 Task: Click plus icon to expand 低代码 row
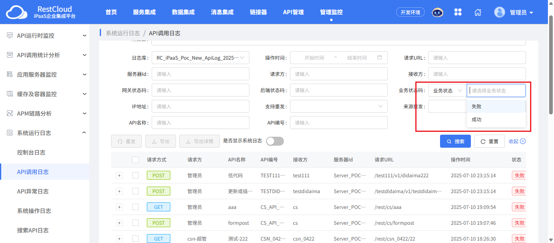(119, 176)
